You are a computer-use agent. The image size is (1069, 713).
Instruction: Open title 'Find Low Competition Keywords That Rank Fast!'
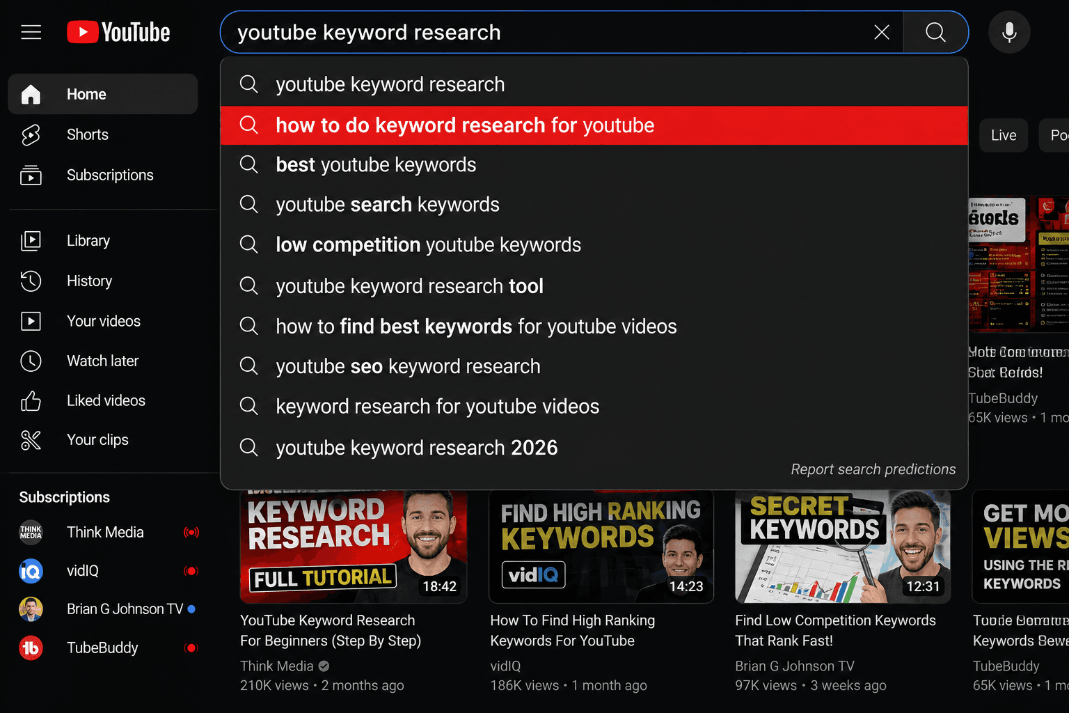(835, 630)
